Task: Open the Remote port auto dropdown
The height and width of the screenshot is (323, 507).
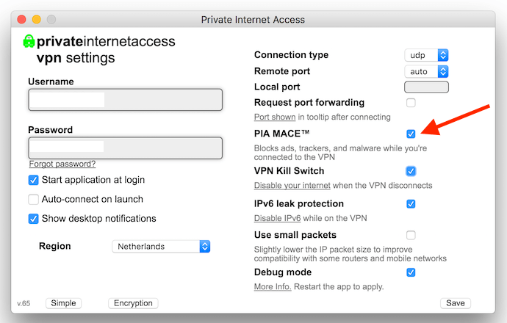Action: [x=426, y=71]
